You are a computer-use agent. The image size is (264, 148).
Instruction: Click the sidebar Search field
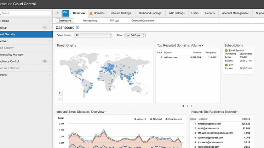(25, 13)
